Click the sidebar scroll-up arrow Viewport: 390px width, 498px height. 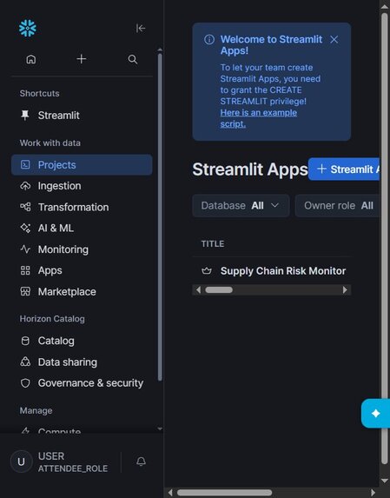tap(160, 50)
